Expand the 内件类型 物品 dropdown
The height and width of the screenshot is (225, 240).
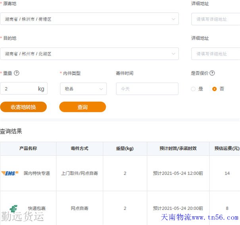83,89
